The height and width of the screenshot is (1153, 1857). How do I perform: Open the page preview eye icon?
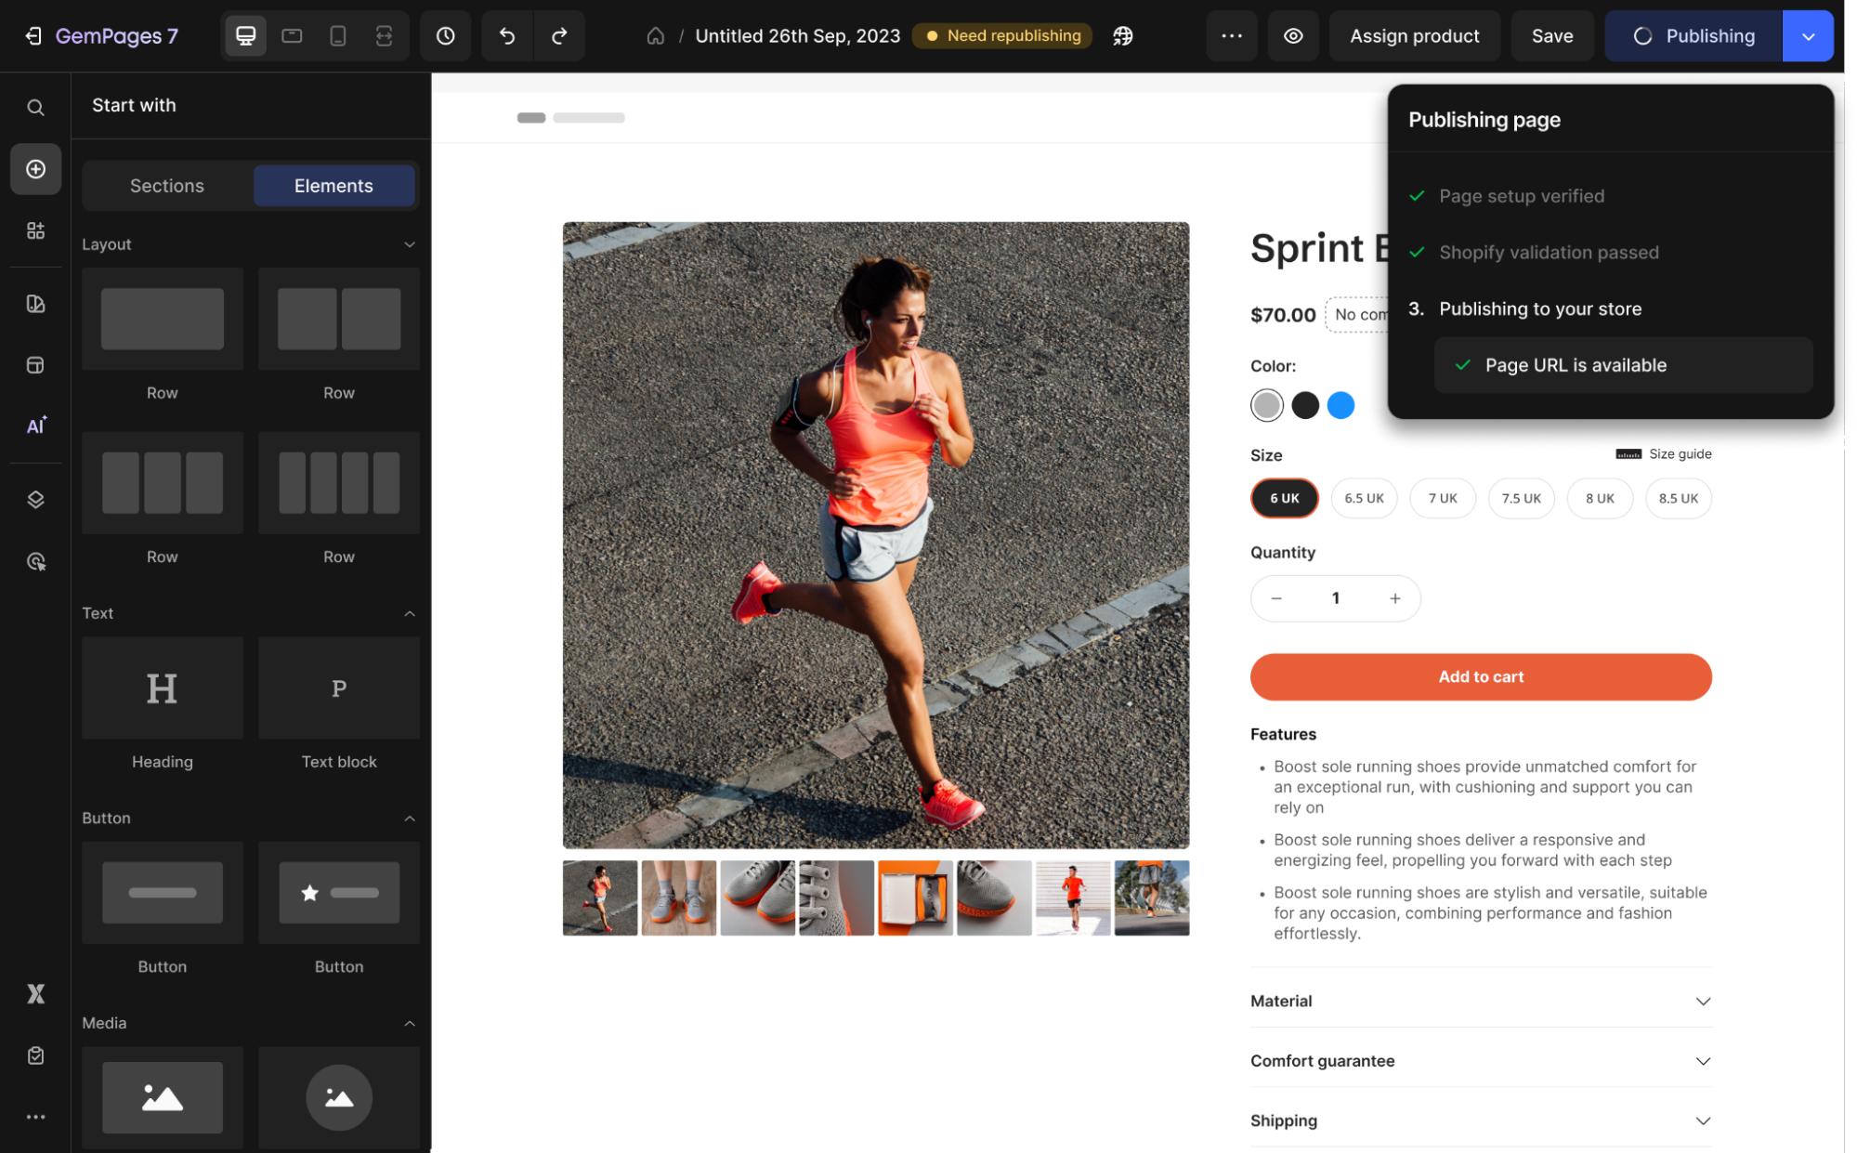tap(1293, 35)
